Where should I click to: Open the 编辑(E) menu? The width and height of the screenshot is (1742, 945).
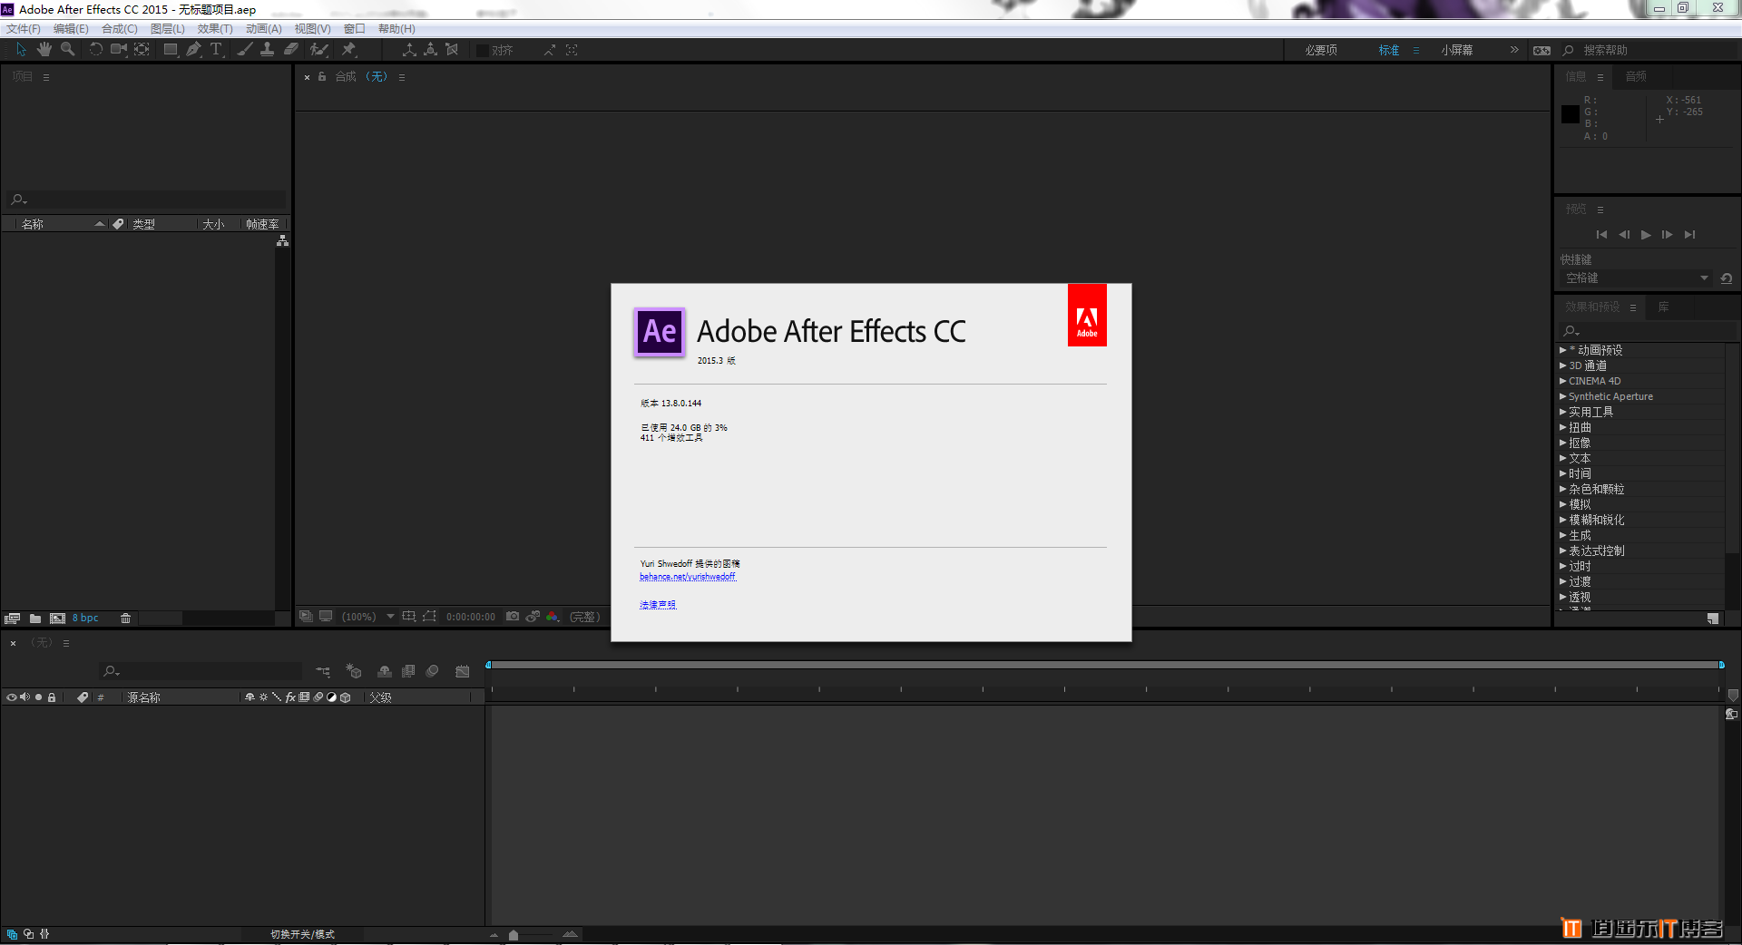coord(71,29)
